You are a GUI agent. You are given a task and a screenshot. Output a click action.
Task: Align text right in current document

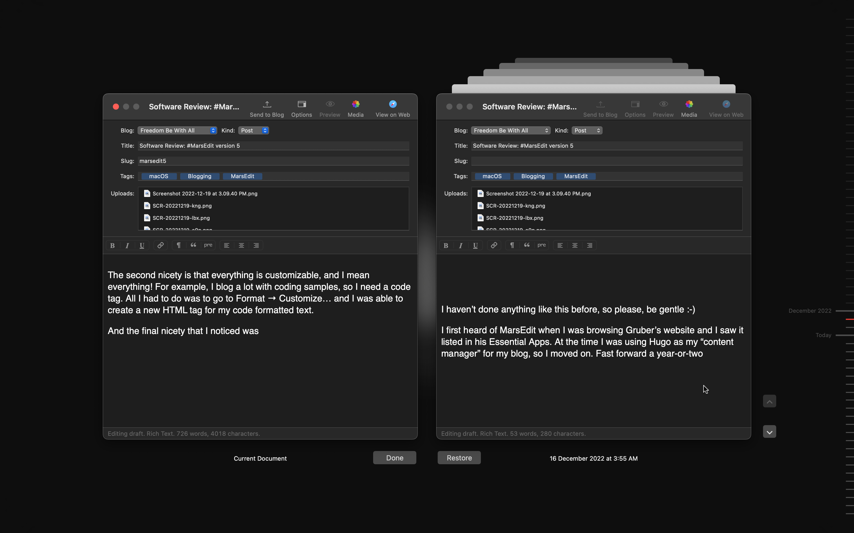click(256, 245)
